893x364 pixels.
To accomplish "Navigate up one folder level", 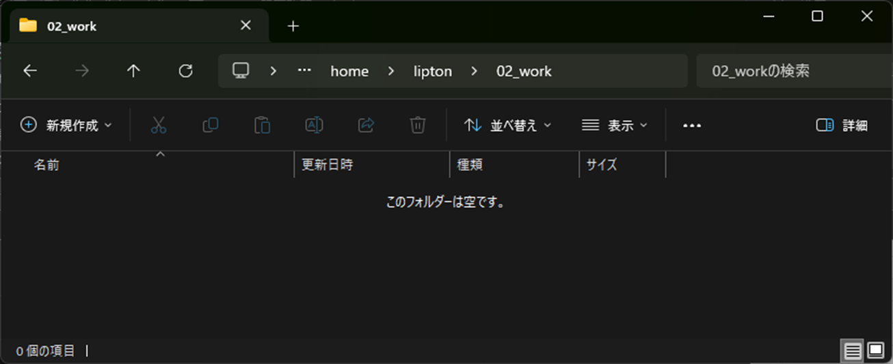I will [x=133, y=71].
